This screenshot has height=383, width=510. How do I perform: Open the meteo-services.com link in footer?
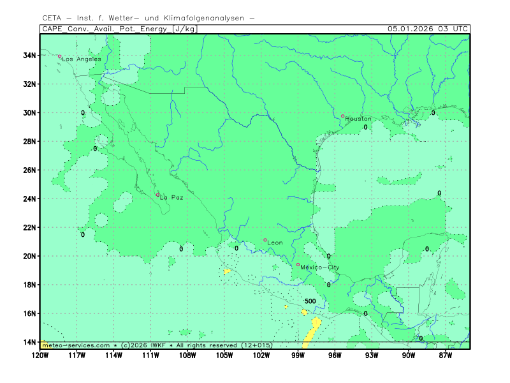[75, 345]
